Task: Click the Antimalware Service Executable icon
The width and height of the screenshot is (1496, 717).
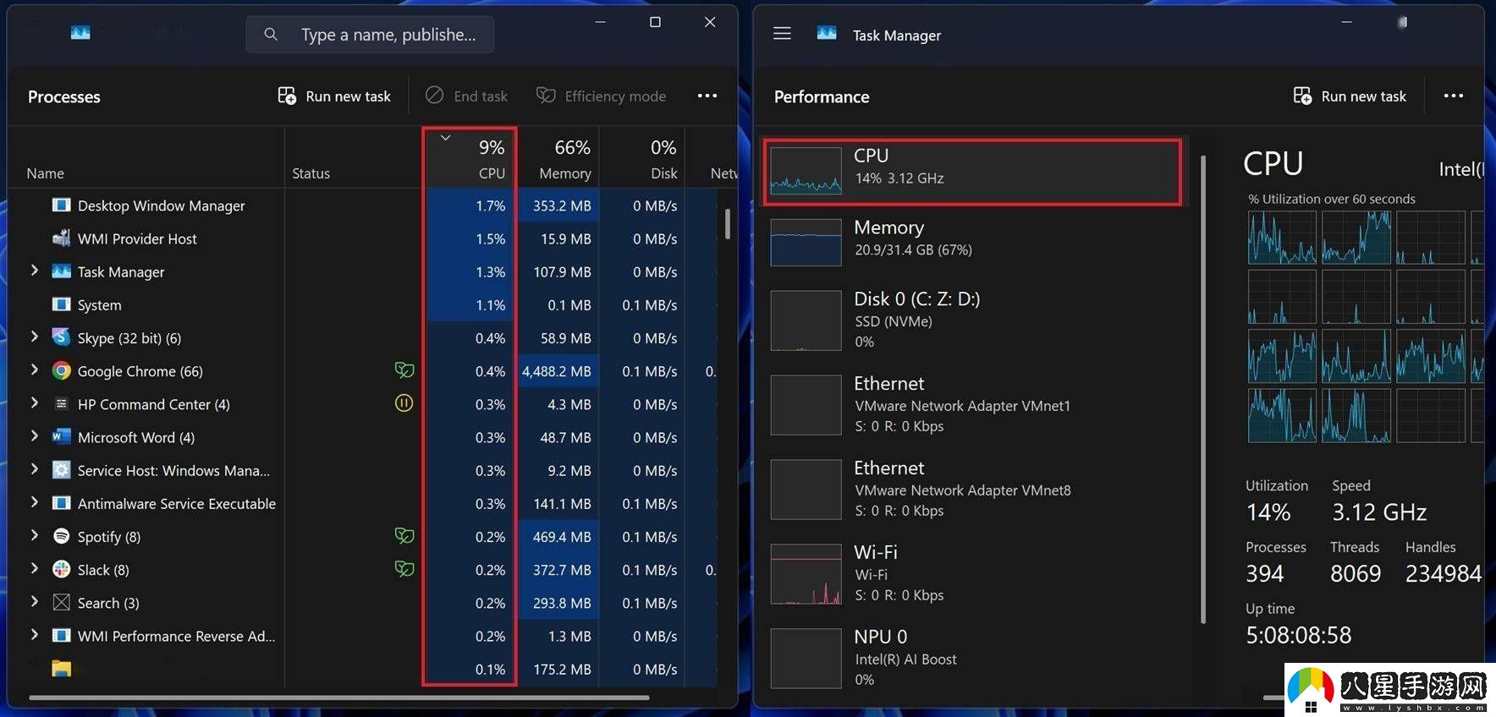Action: (x=61, y=503)
